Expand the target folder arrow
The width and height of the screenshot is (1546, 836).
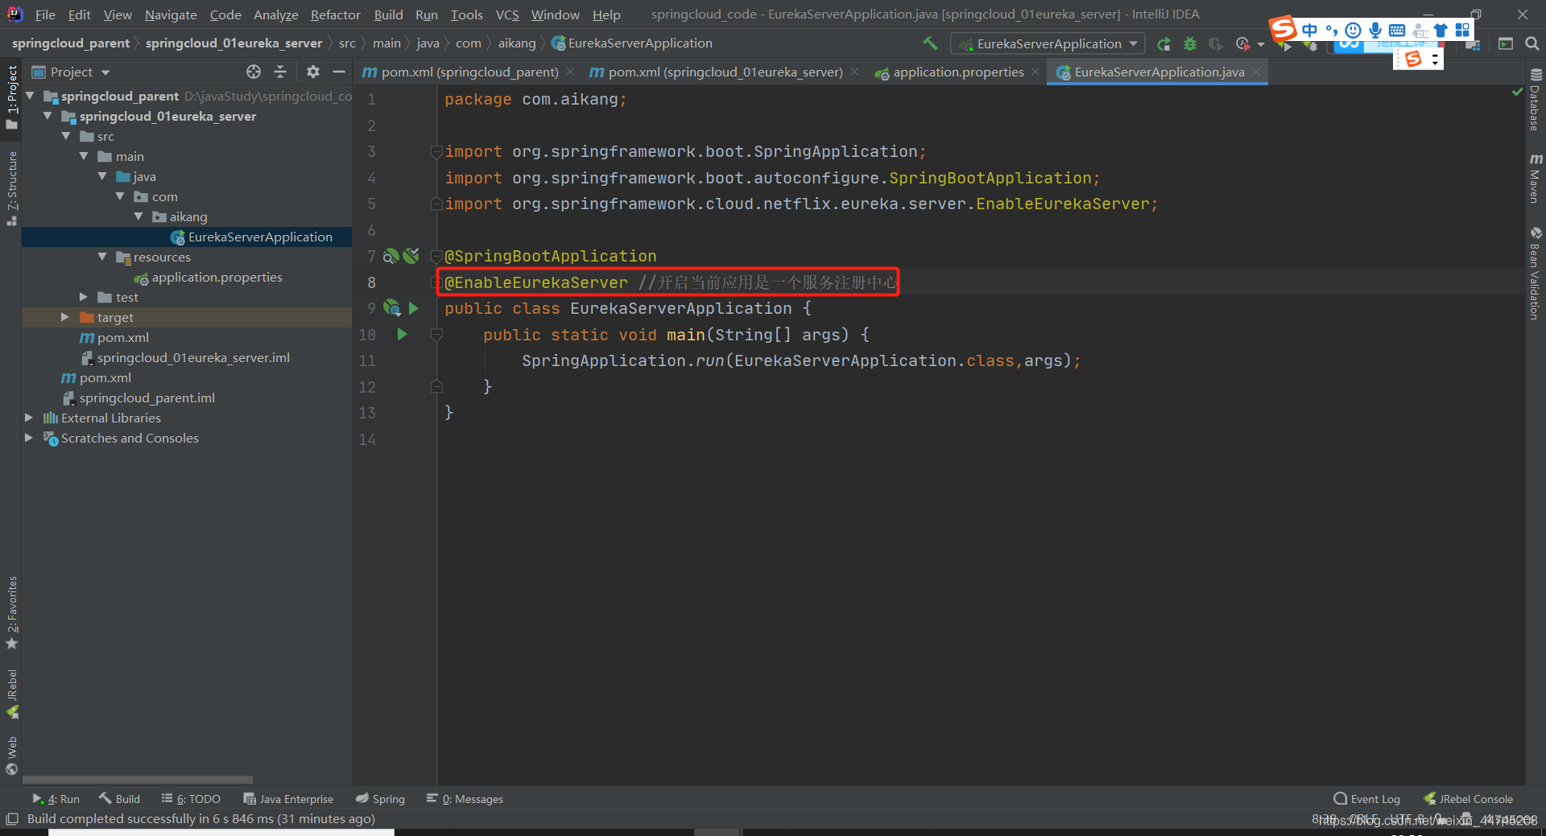pyautogui.click(x=65, y=317)
